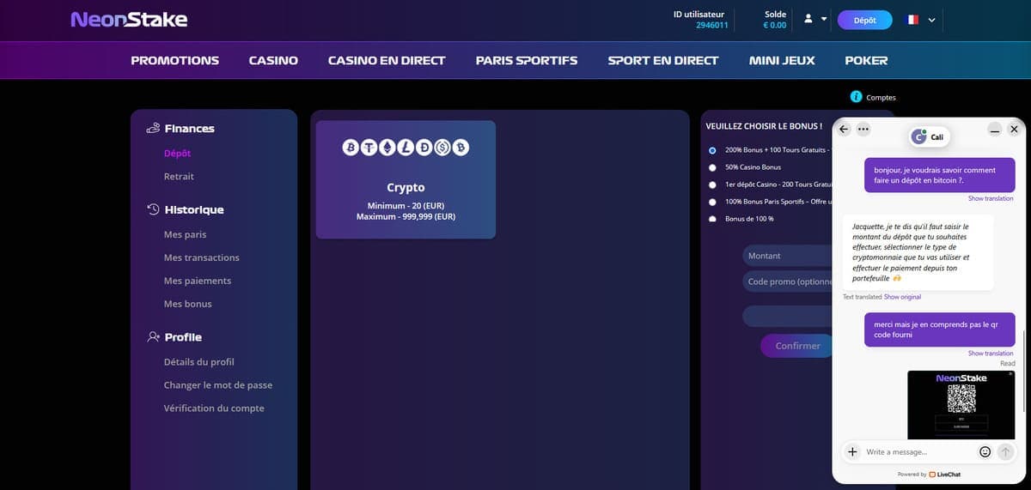Click the Historique clock icon in sidebar

point(153,209)
